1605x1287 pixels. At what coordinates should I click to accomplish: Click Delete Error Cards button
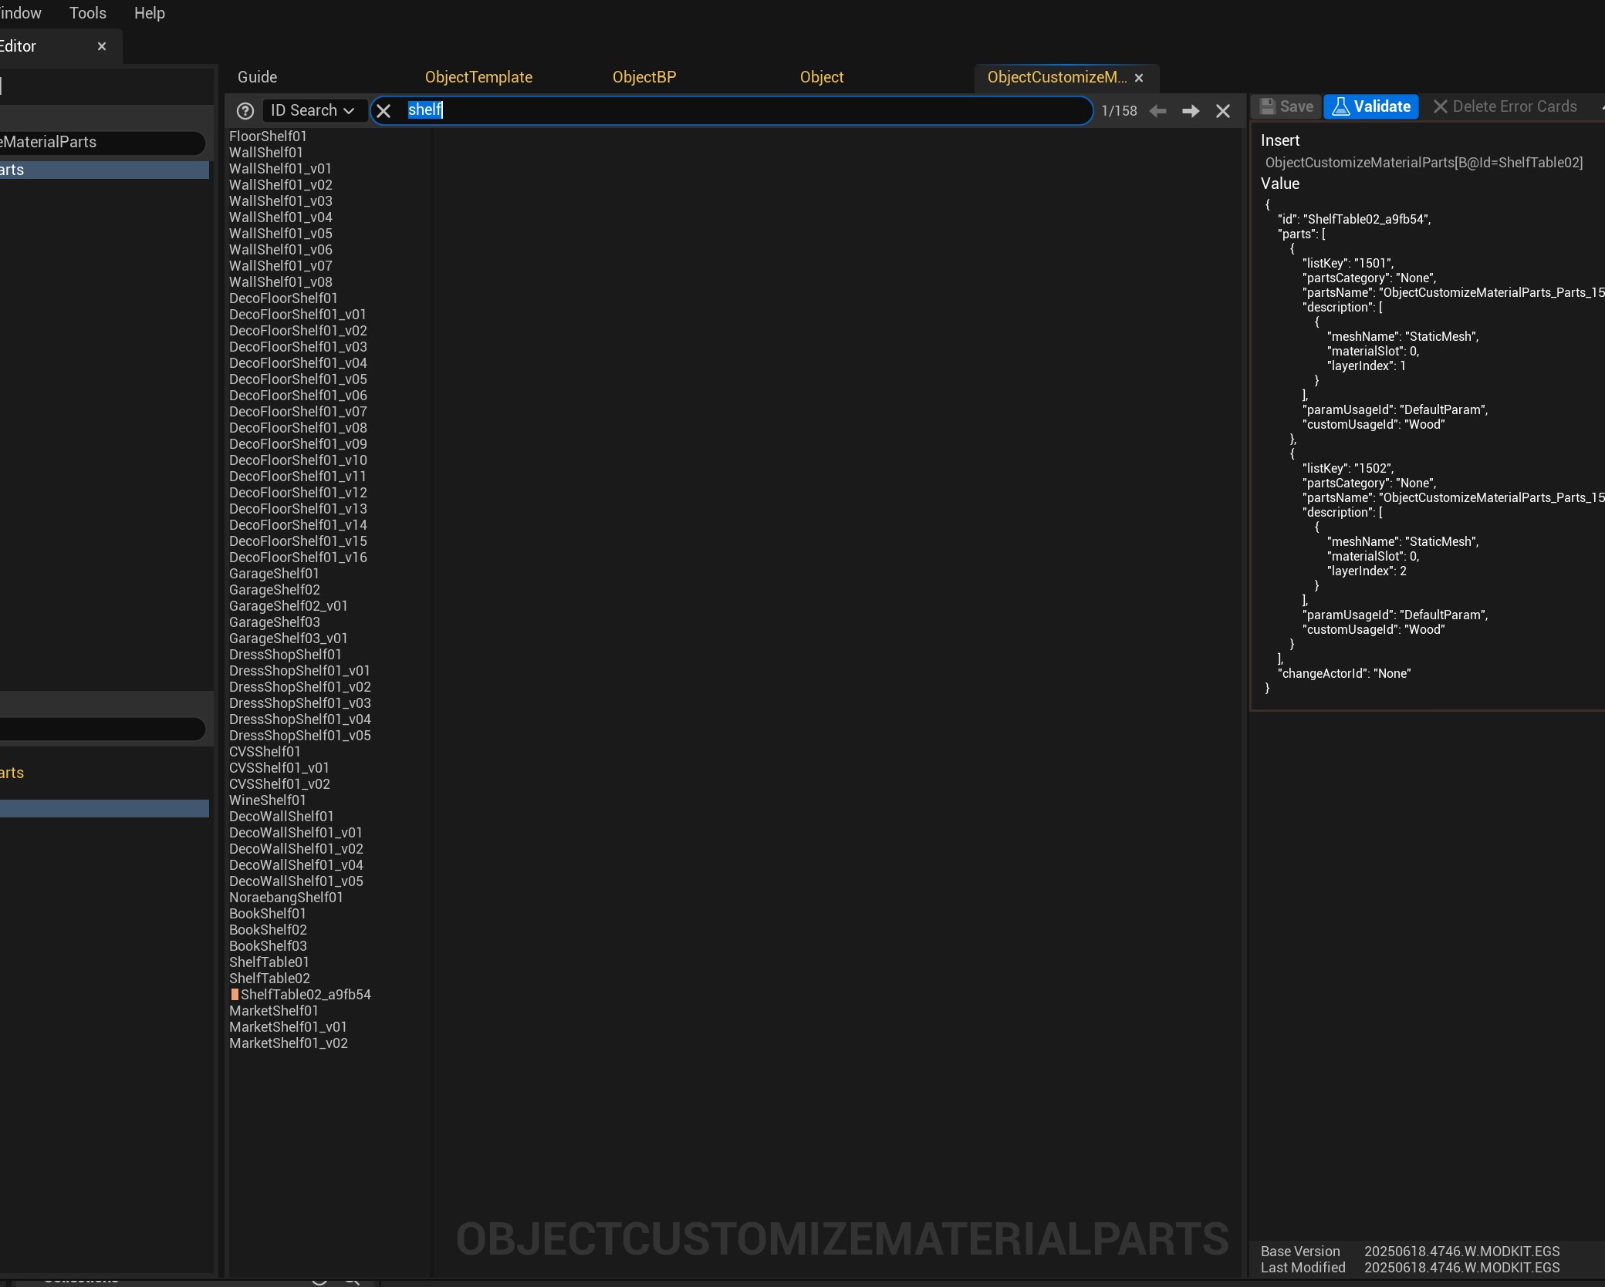coord(1505,106)
